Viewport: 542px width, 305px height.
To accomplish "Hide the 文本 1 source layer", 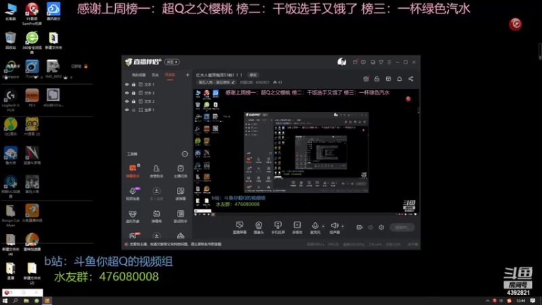I will point(127,84).
